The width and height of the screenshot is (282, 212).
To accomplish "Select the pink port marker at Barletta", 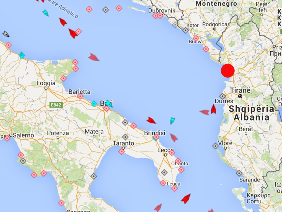I will tap(80, 96).
